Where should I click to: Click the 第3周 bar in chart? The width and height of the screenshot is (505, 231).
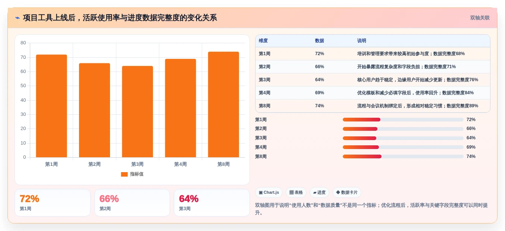[137, 112]
